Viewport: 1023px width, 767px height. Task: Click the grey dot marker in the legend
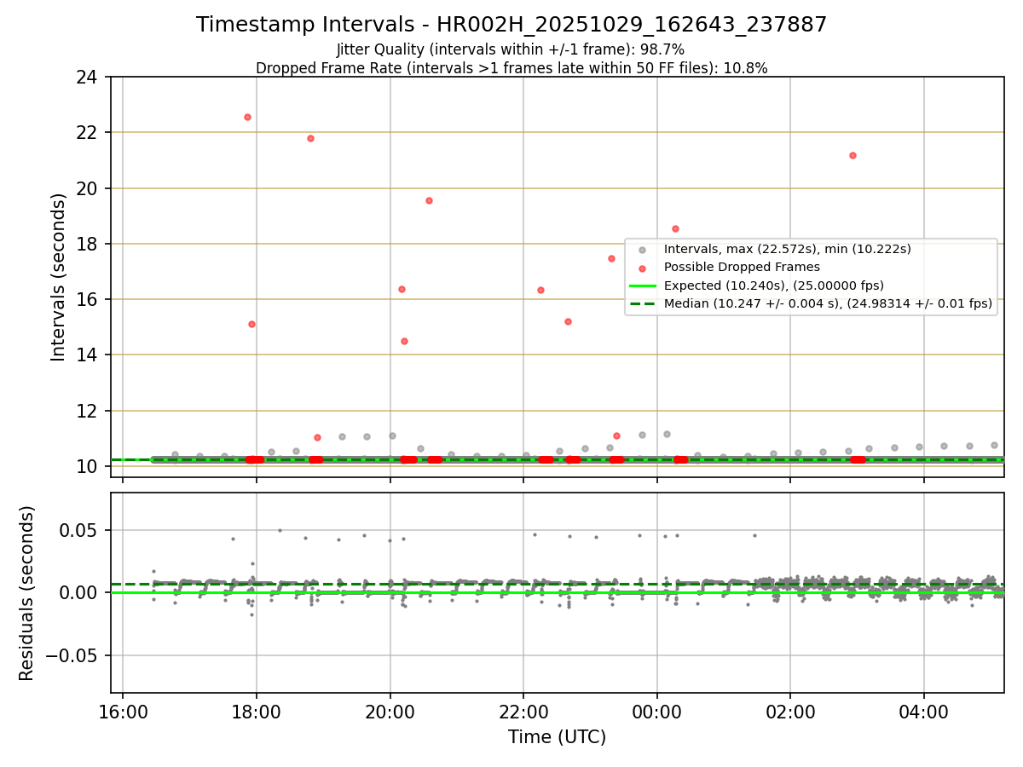point(643,250)
